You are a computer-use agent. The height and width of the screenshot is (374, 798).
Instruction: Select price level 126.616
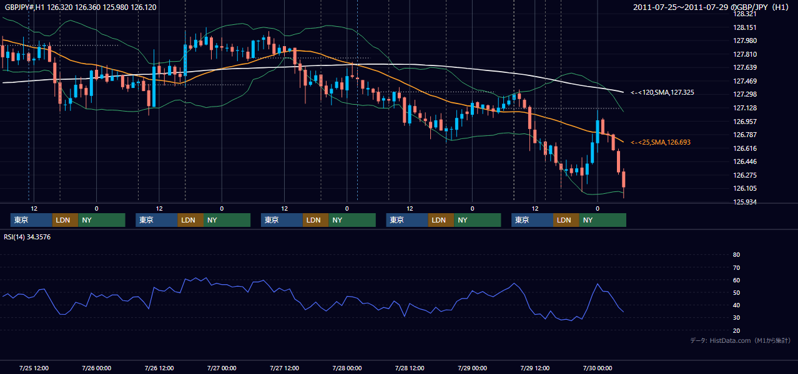tap(744, 148)
